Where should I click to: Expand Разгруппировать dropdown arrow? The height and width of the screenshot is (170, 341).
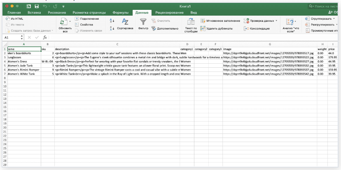[336, 25]
